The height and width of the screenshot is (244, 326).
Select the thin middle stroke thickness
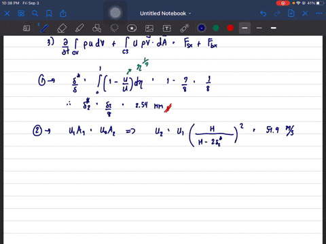click(x=259, y=28)
